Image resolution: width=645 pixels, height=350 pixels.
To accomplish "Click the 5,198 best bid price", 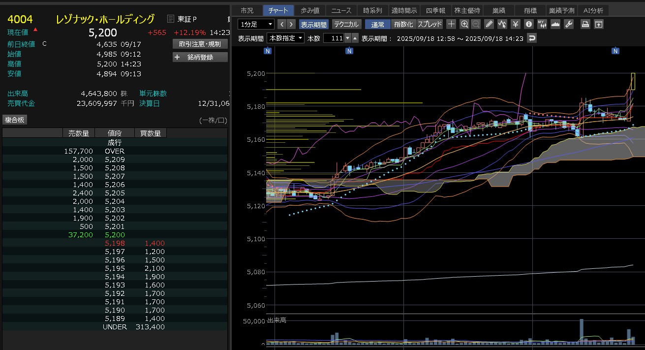I will point(115,243).
